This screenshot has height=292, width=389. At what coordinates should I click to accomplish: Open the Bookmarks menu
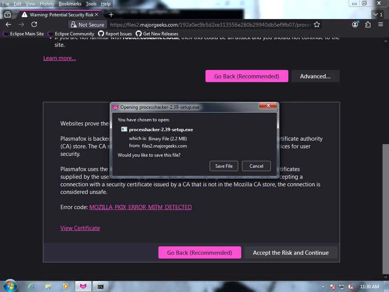click(70, 4)
